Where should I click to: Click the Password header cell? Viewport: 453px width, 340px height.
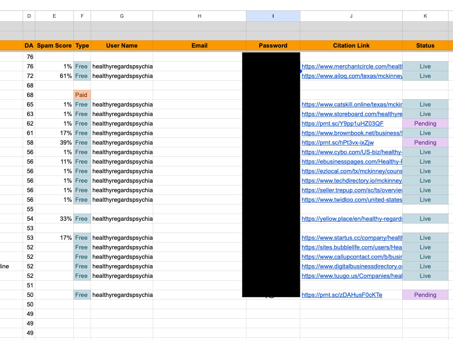pos(273,45)
